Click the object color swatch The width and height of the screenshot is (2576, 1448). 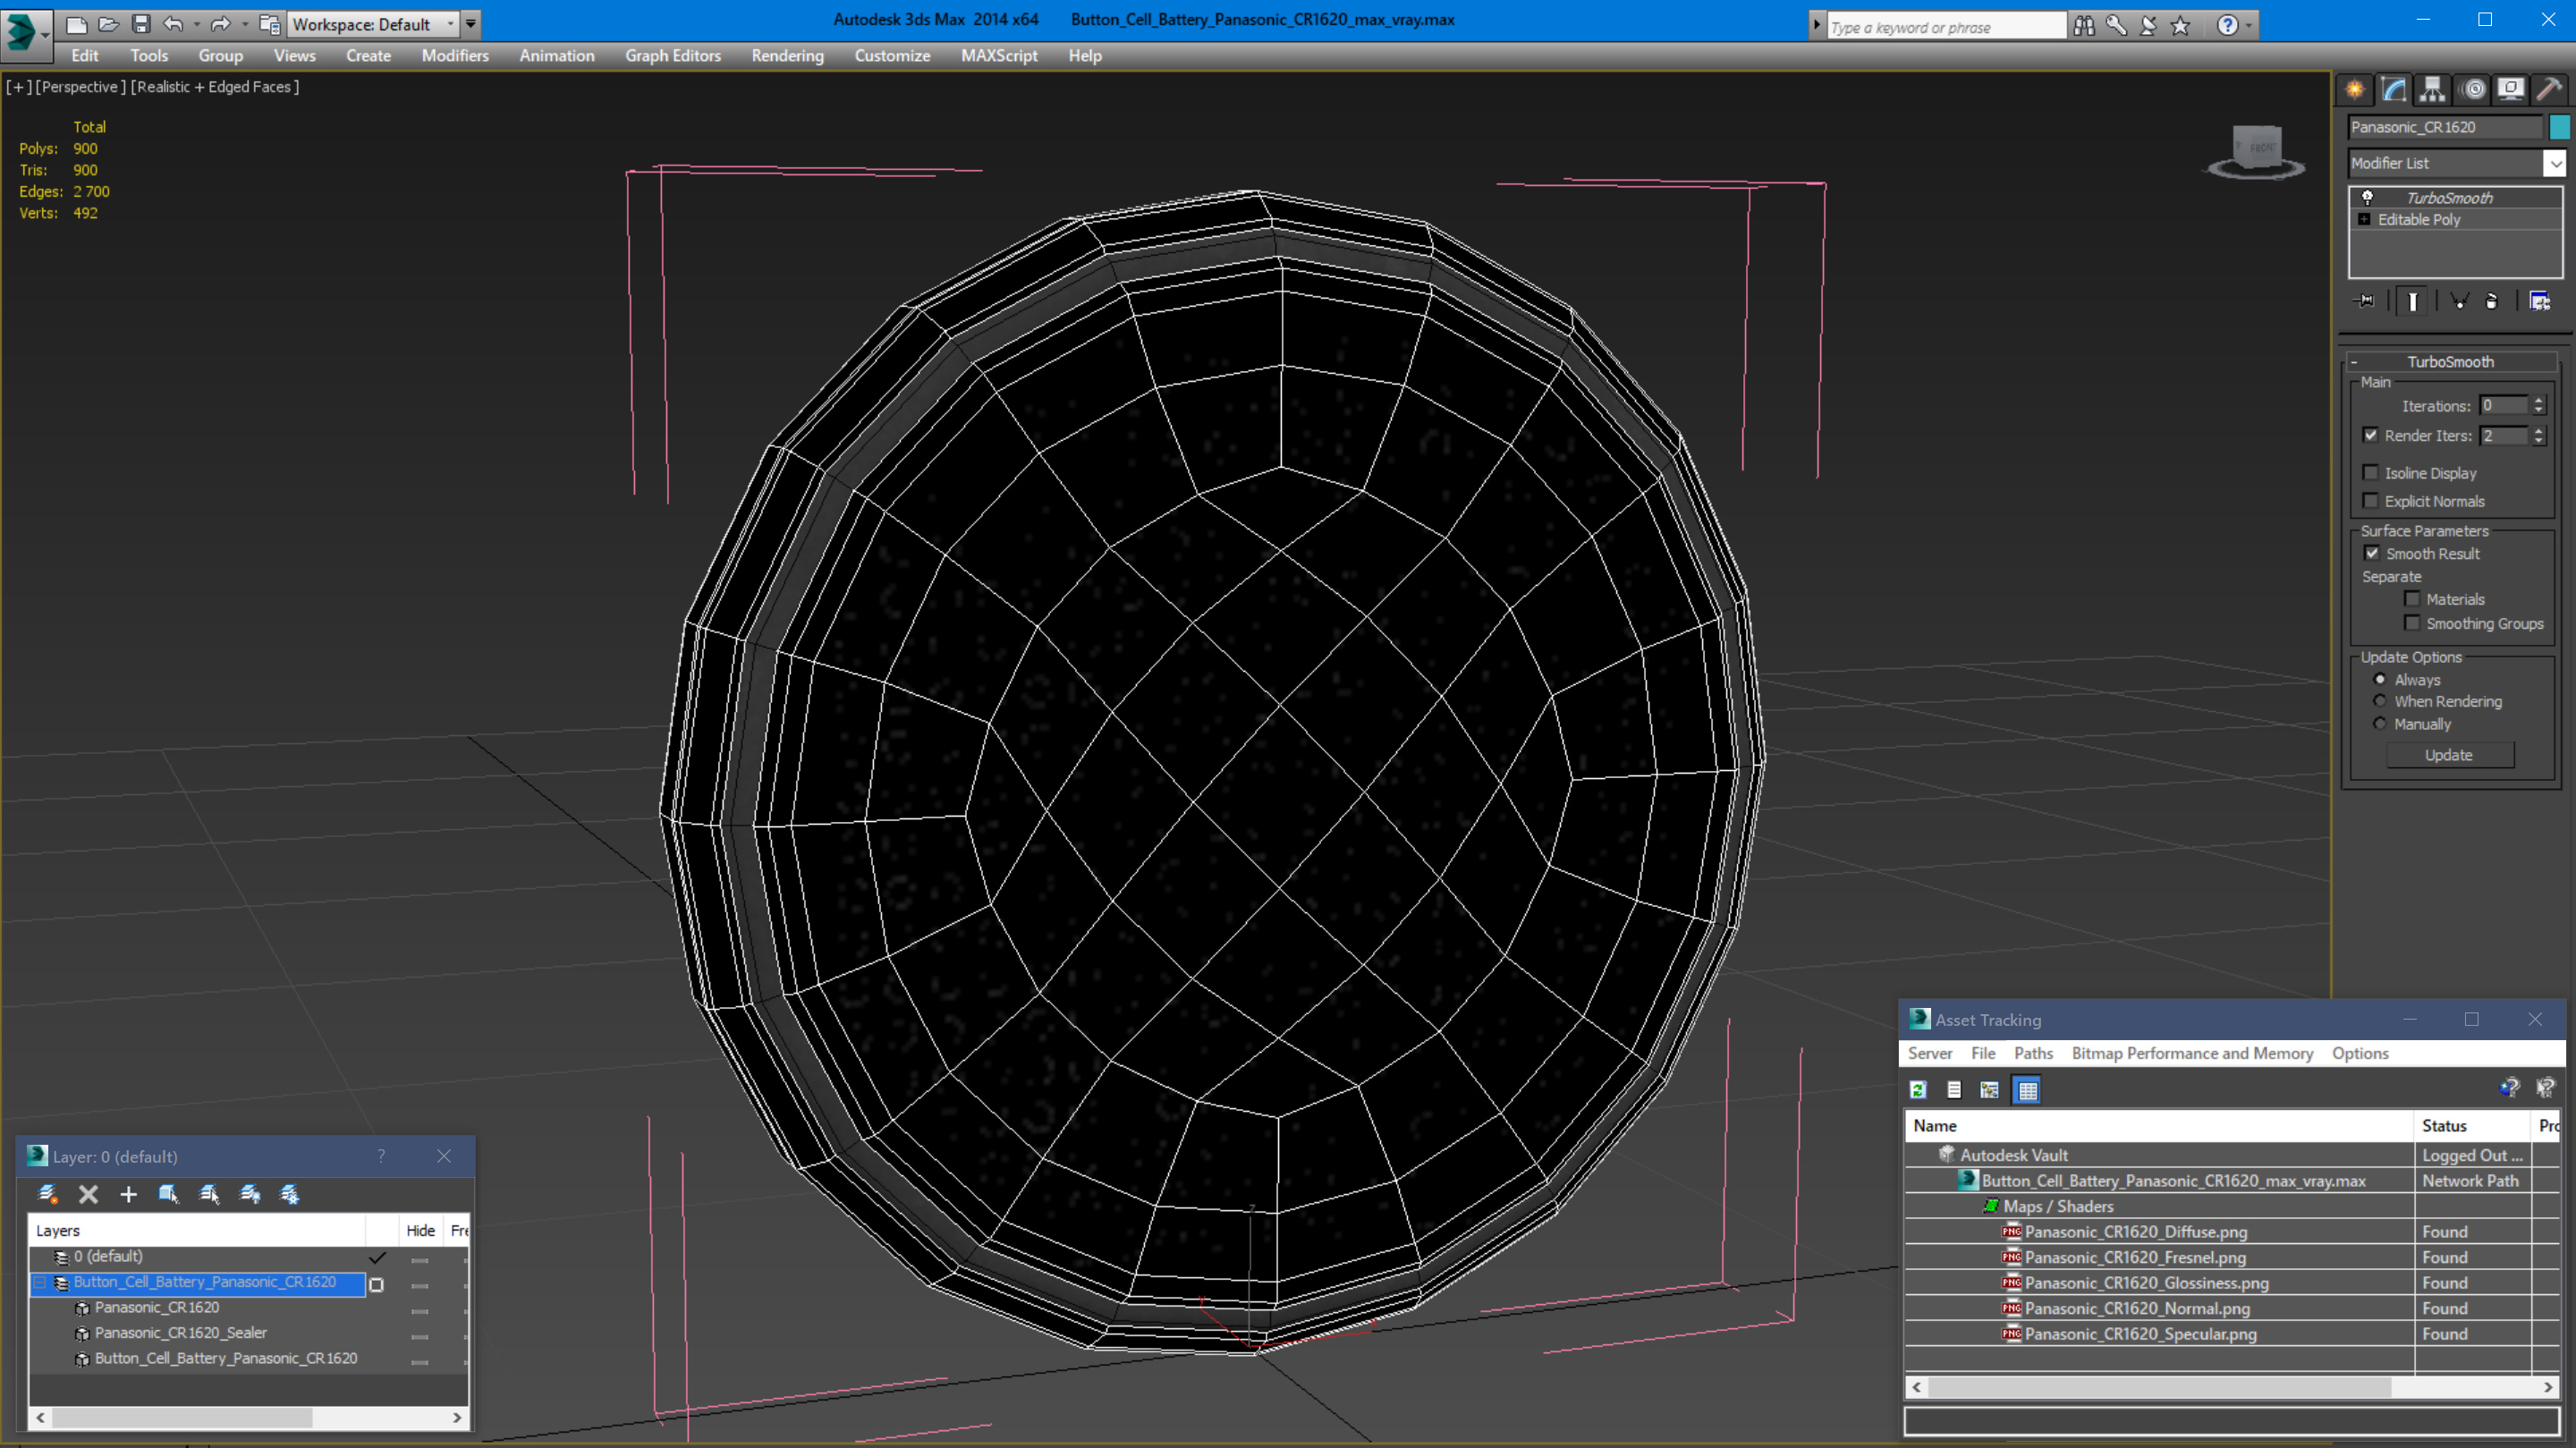pos(2559,127)
